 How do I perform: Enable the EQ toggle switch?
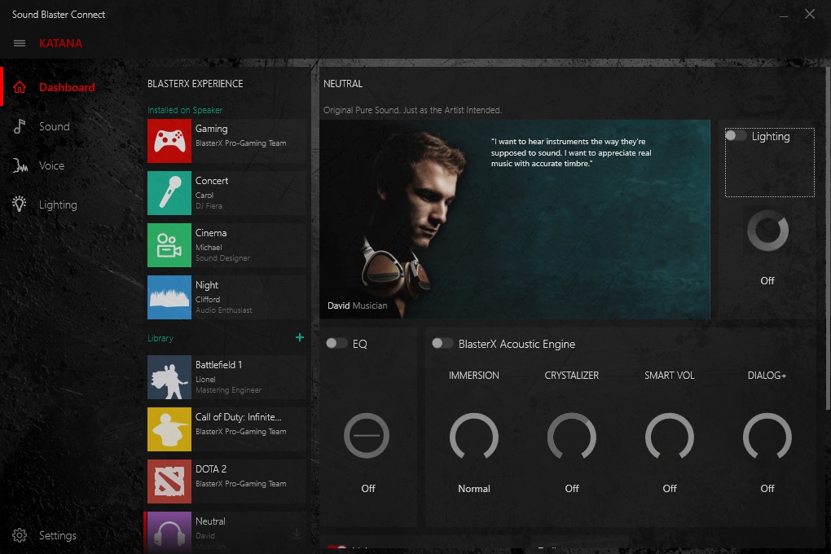tap(336, 344)
